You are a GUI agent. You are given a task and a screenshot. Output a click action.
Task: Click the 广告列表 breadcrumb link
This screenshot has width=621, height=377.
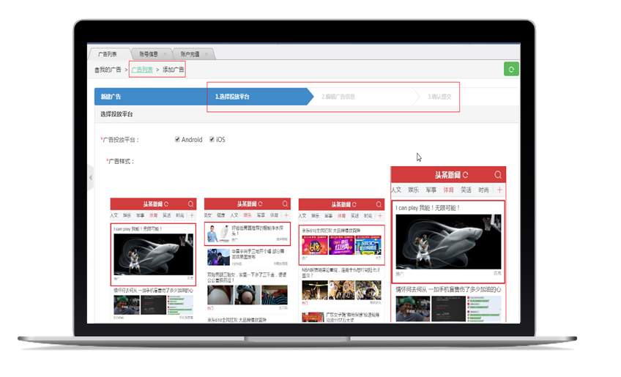142,70
